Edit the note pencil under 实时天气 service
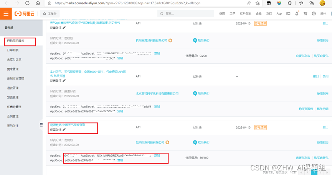Viewport: 332px width, 175px height. [x=64, y=81]
